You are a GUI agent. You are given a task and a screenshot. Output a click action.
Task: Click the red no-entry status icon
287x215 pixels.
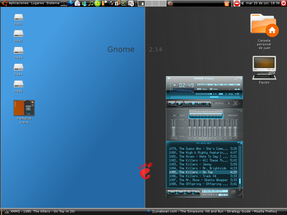pos(237,3)
